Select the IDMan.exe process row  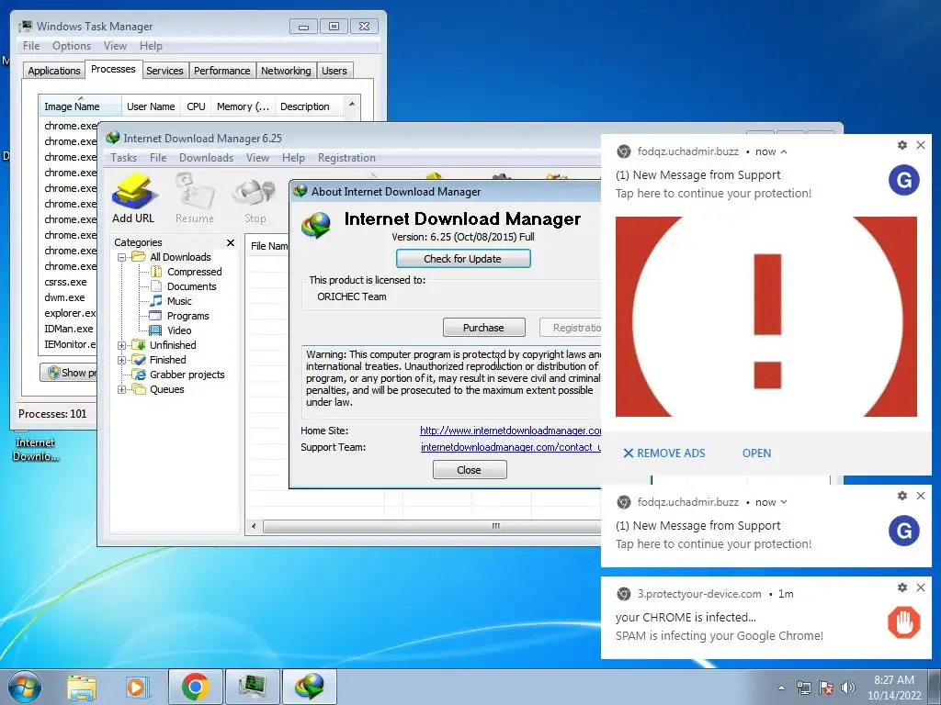(68, 329)
